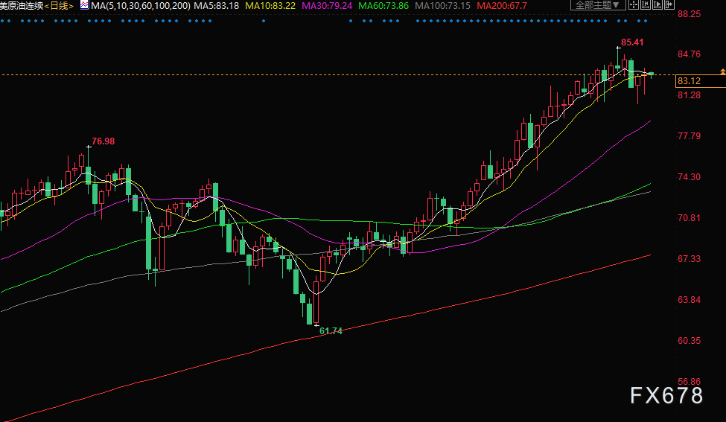
Task: Click the 77.79 axis price label
Action: pyautogui.click(x=689, y=136)
